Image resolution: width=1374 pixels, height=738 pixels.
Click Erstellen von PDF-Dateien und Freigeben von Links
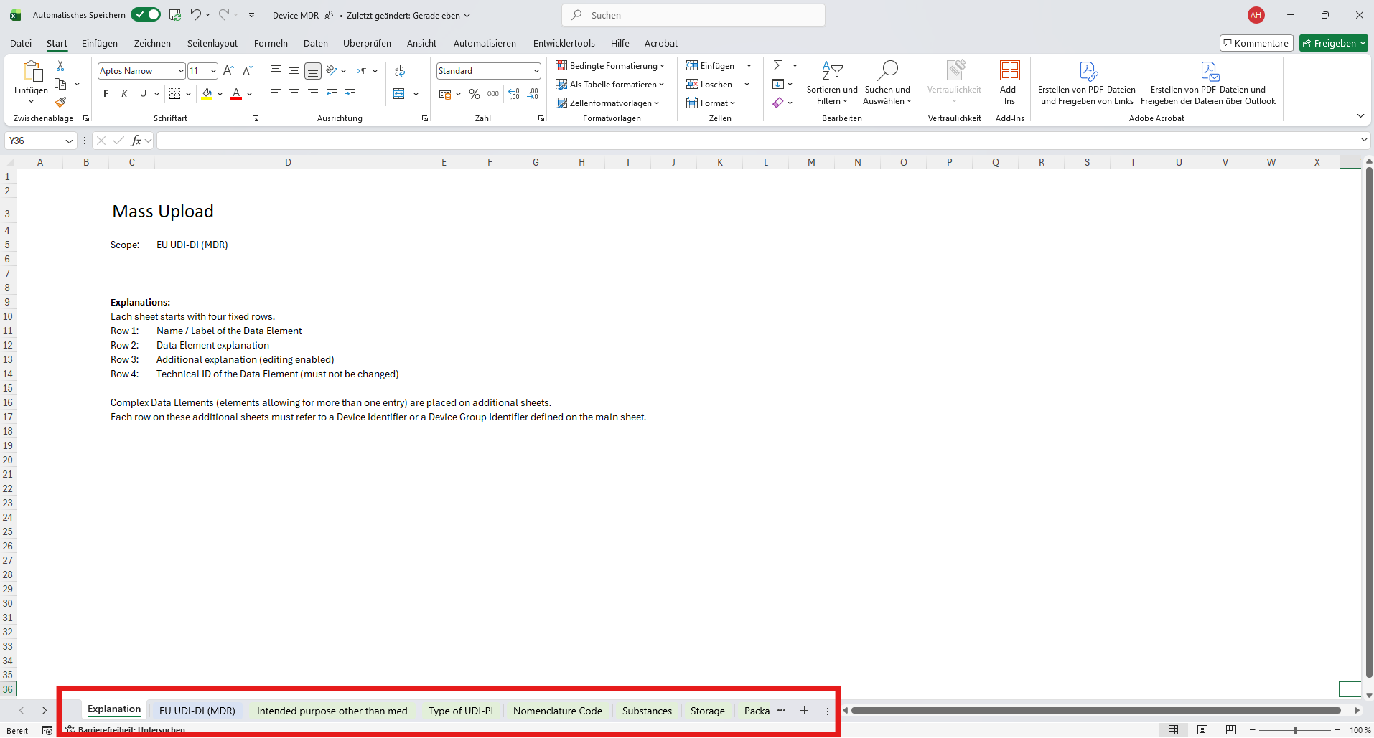coord(1087,82)
